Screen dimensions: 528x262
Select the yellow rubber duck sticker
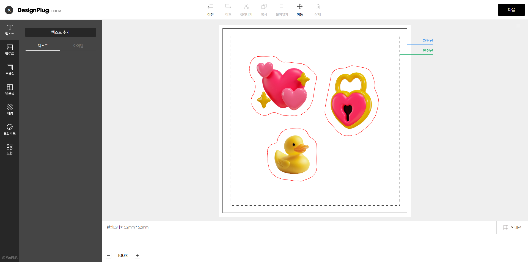click(x=293, y=155)
